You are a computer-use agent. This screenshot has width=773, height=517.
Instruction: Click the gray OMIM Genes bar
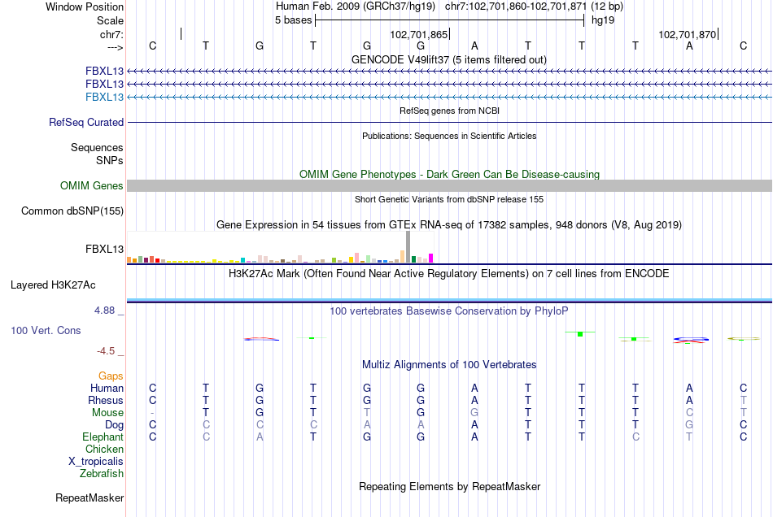[x=449, y=185]
